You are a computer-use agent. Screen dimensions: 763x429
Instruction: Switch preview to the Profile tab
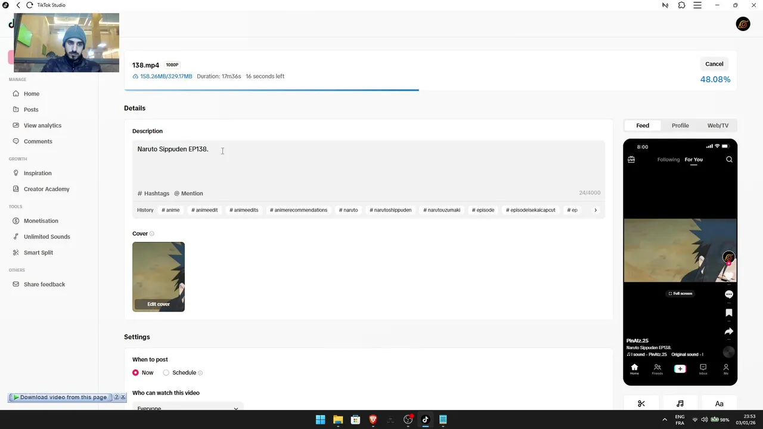click(680, 126)
